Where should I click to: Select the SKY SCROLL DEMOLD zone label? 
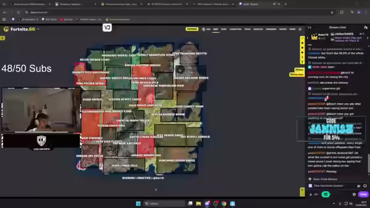(x=195, y=136)
